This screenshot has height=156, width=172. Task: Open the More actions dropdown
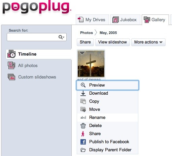[x=148, y=42]
